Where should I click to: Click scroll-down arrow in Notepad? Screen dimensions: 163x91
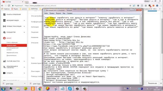point(140,83)
